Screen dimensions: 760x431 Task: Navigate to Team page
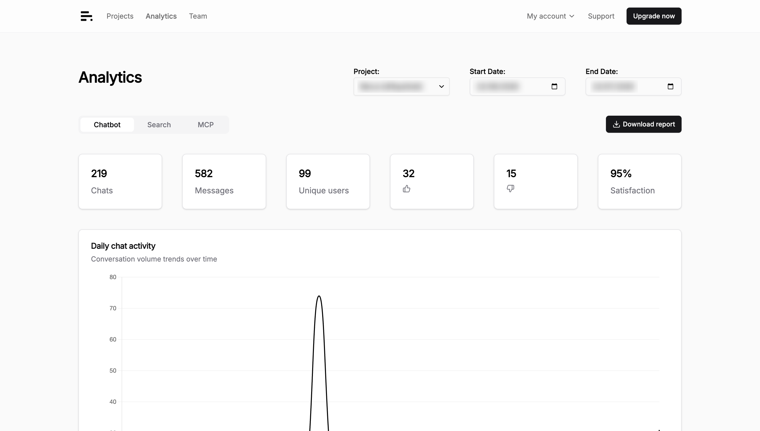[198, 16]
